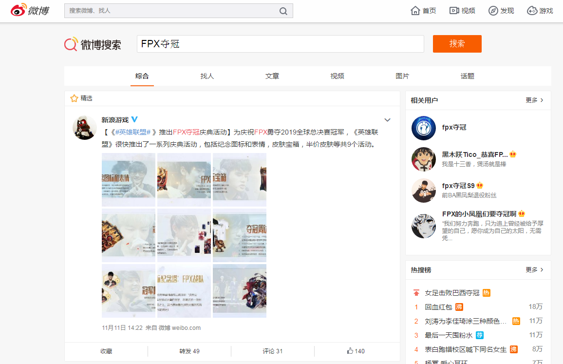Viewport: 563px width, 364px height.
Task: Switch to the 文章 tab
Action: [272, 76]
